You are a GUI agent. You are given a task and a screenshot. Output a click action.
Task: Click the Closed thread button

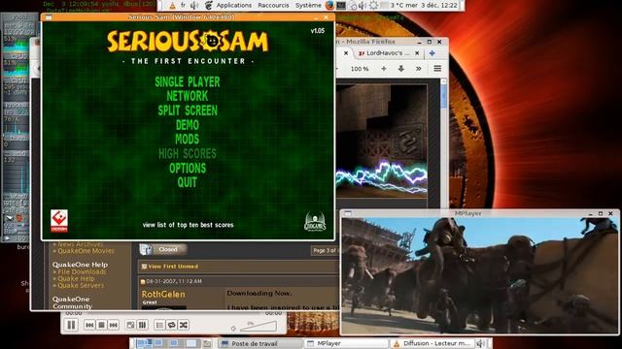click(163, 249)
